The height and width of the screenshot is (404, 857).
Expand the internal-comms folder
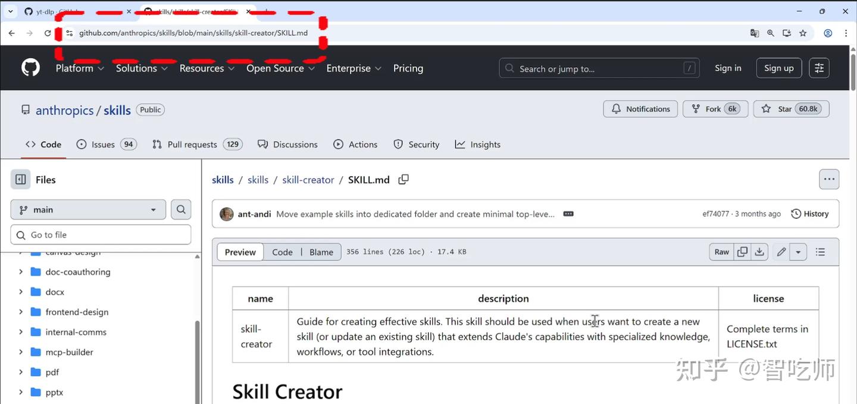(x=21, y=332)
